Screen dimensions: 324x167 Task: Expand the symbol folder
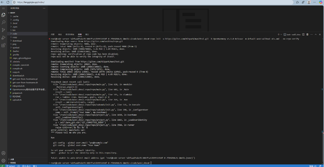[28, 48]
